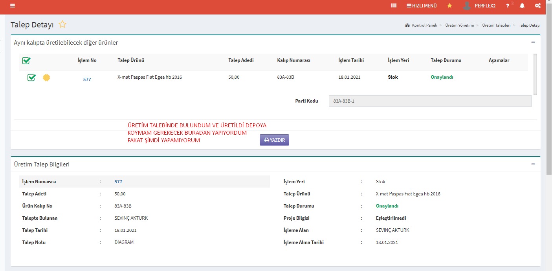This screenshot has width=552, height=271.
Task: Open the HIZLI MENÜ quick menu
Action: click(422, 6)
